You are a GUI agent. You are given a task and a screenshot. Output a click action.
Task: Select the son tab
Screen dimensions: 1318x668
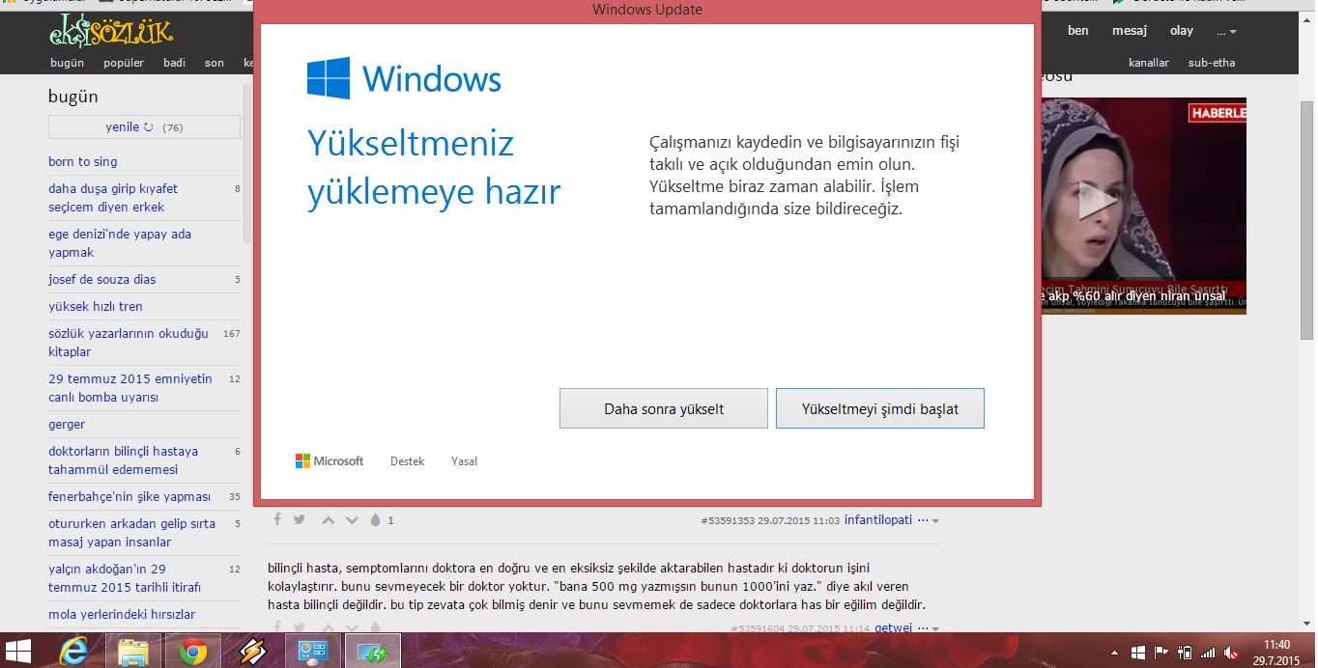click(215, 63)
